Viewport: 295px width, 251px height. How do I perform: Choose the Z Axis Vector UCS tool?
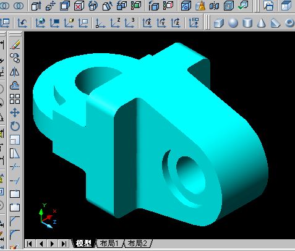115,23
